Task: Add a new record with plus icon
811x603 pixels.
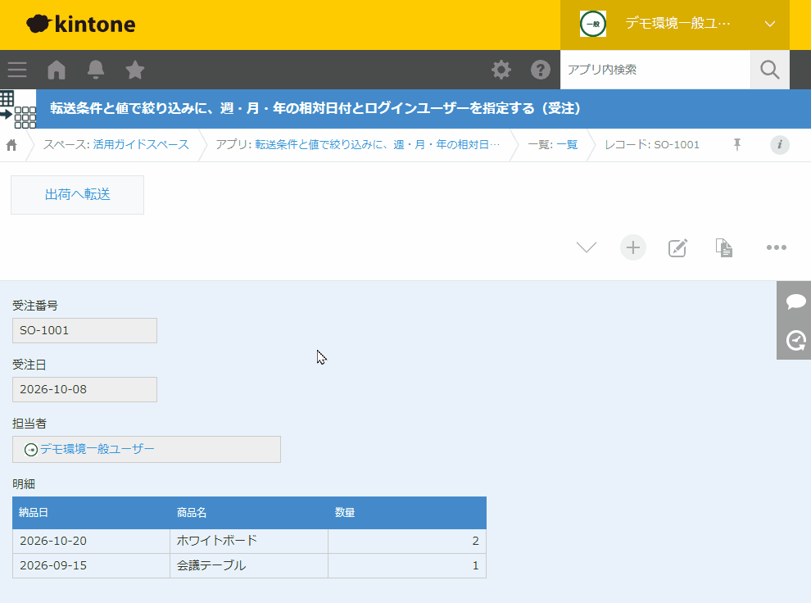Action: pos(633,247)
